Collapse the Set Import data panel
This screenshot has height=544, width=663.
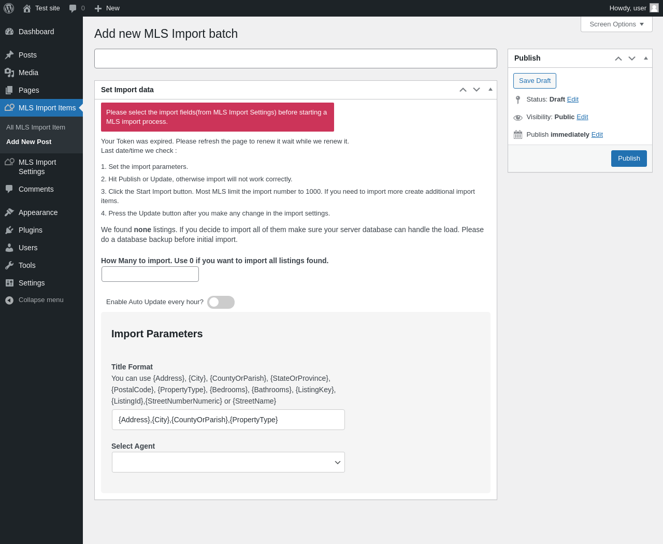491,90
